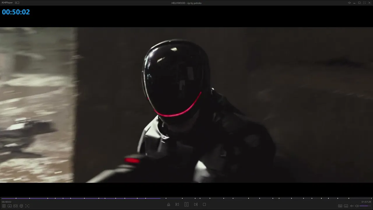Close the KMPlayer window
Screen dimensions: 373x210
coord(370,3)
